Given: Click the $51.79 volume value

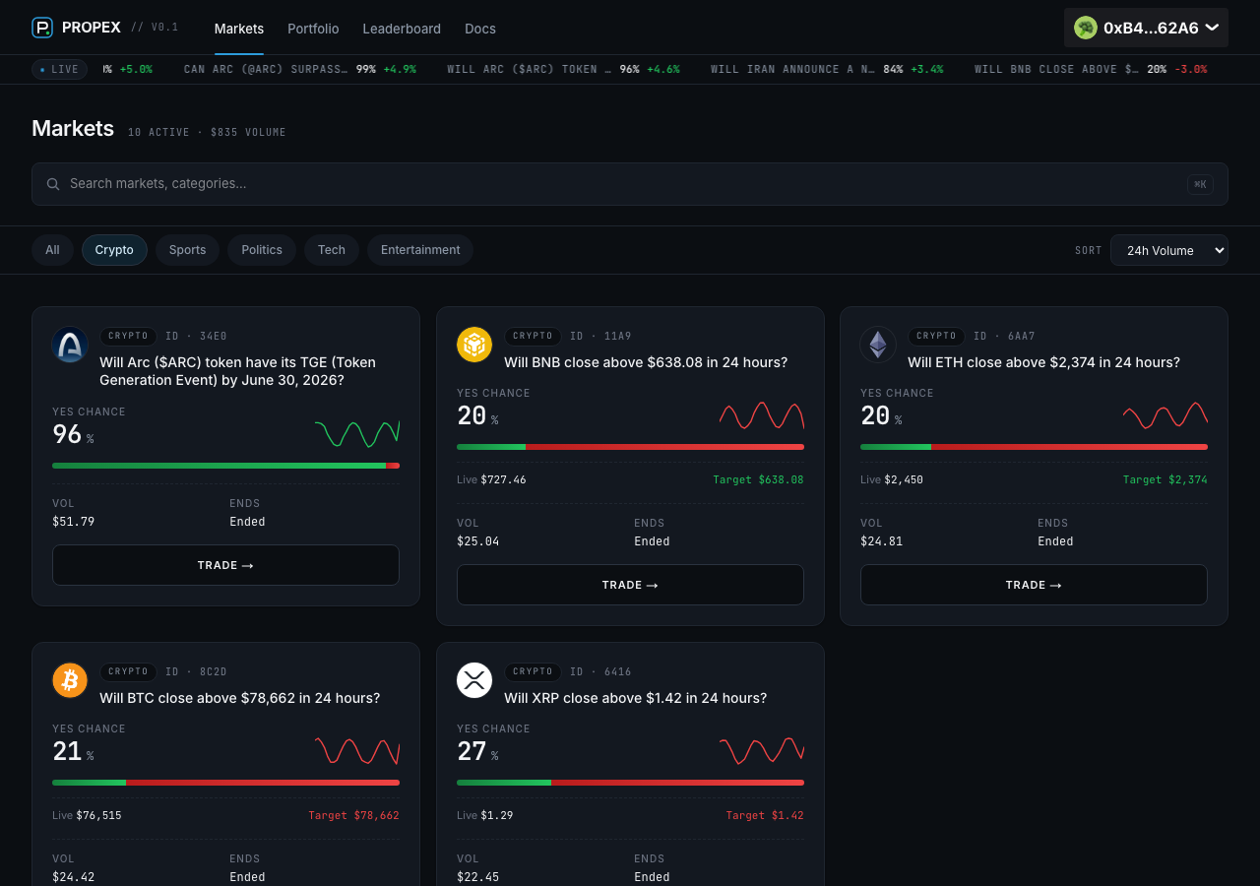Looking at the screenshot, I should [74, 522].
